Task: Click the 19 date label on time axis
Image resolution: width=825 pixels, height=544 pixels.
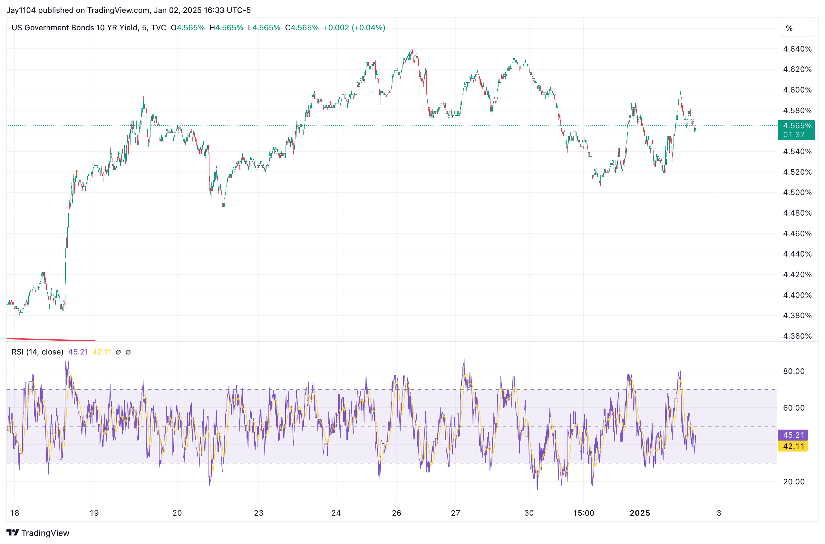Action: click(x=94, y=513)
